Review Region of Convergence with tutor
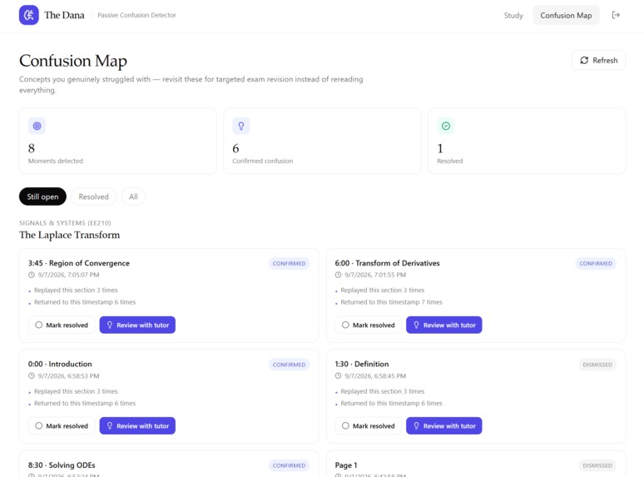 pyautogui.click(x=137, y=325)
